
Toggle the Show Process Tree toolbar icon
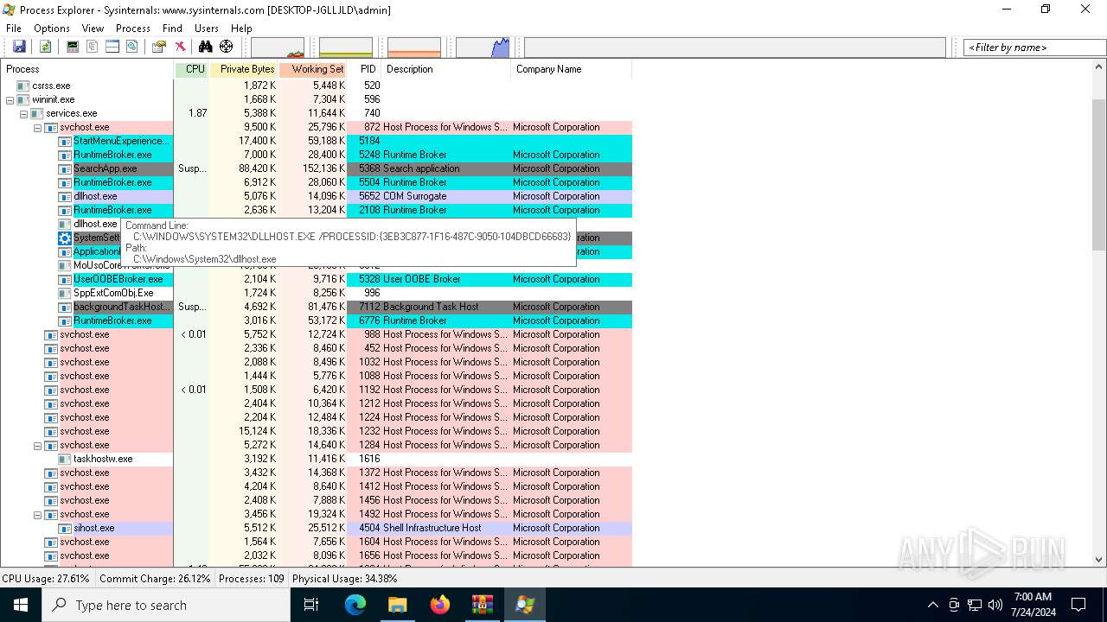[93, 47]
